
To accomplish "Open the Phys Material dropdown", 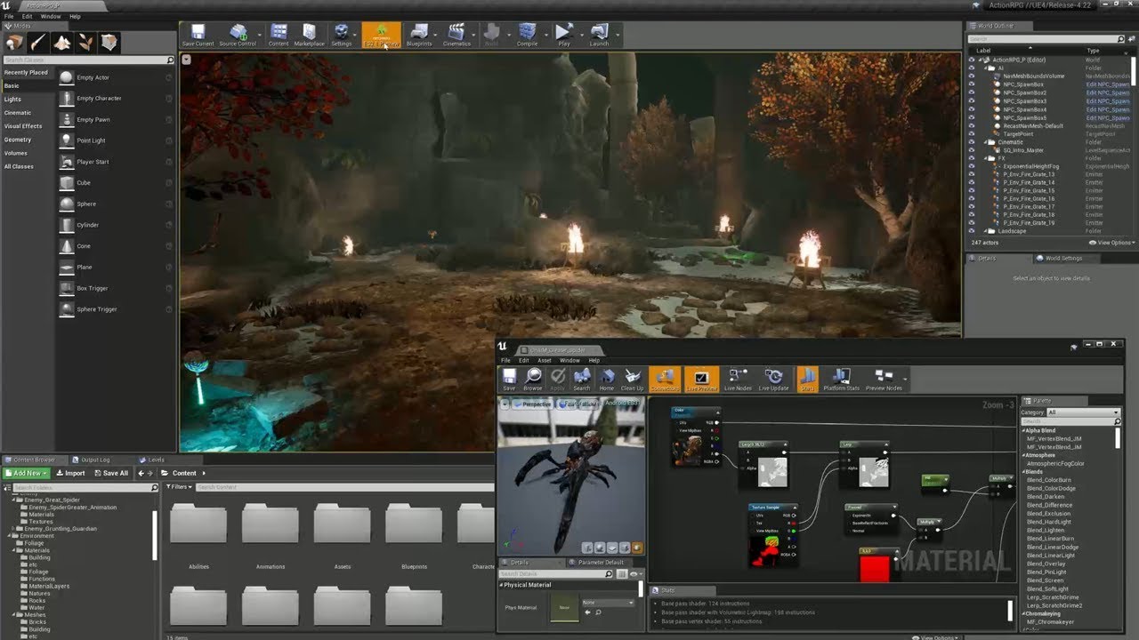I will 609,603.
